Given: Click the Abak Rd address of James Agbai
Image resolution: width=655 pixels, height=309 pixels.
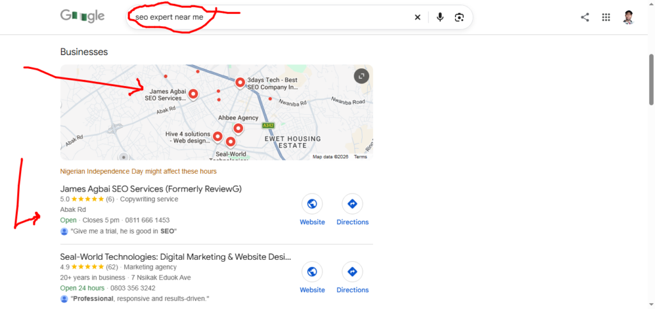Looking at the screenshot, I should coord(73,210).
